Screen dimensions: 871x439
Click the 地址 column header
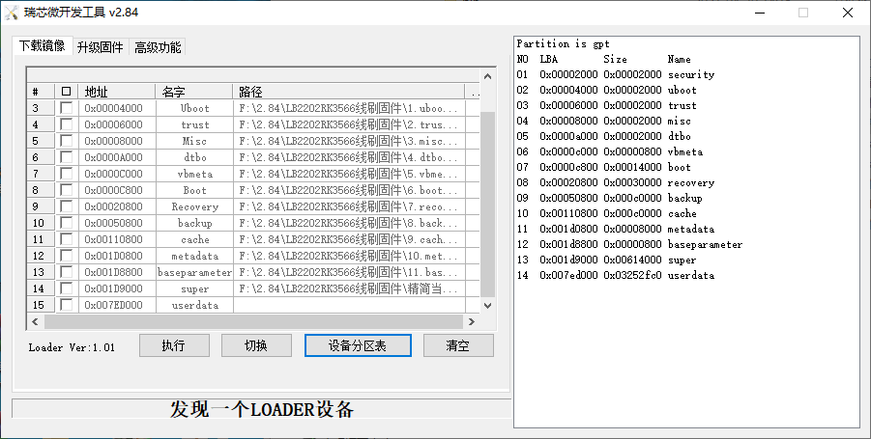click(x=117, y=92)
